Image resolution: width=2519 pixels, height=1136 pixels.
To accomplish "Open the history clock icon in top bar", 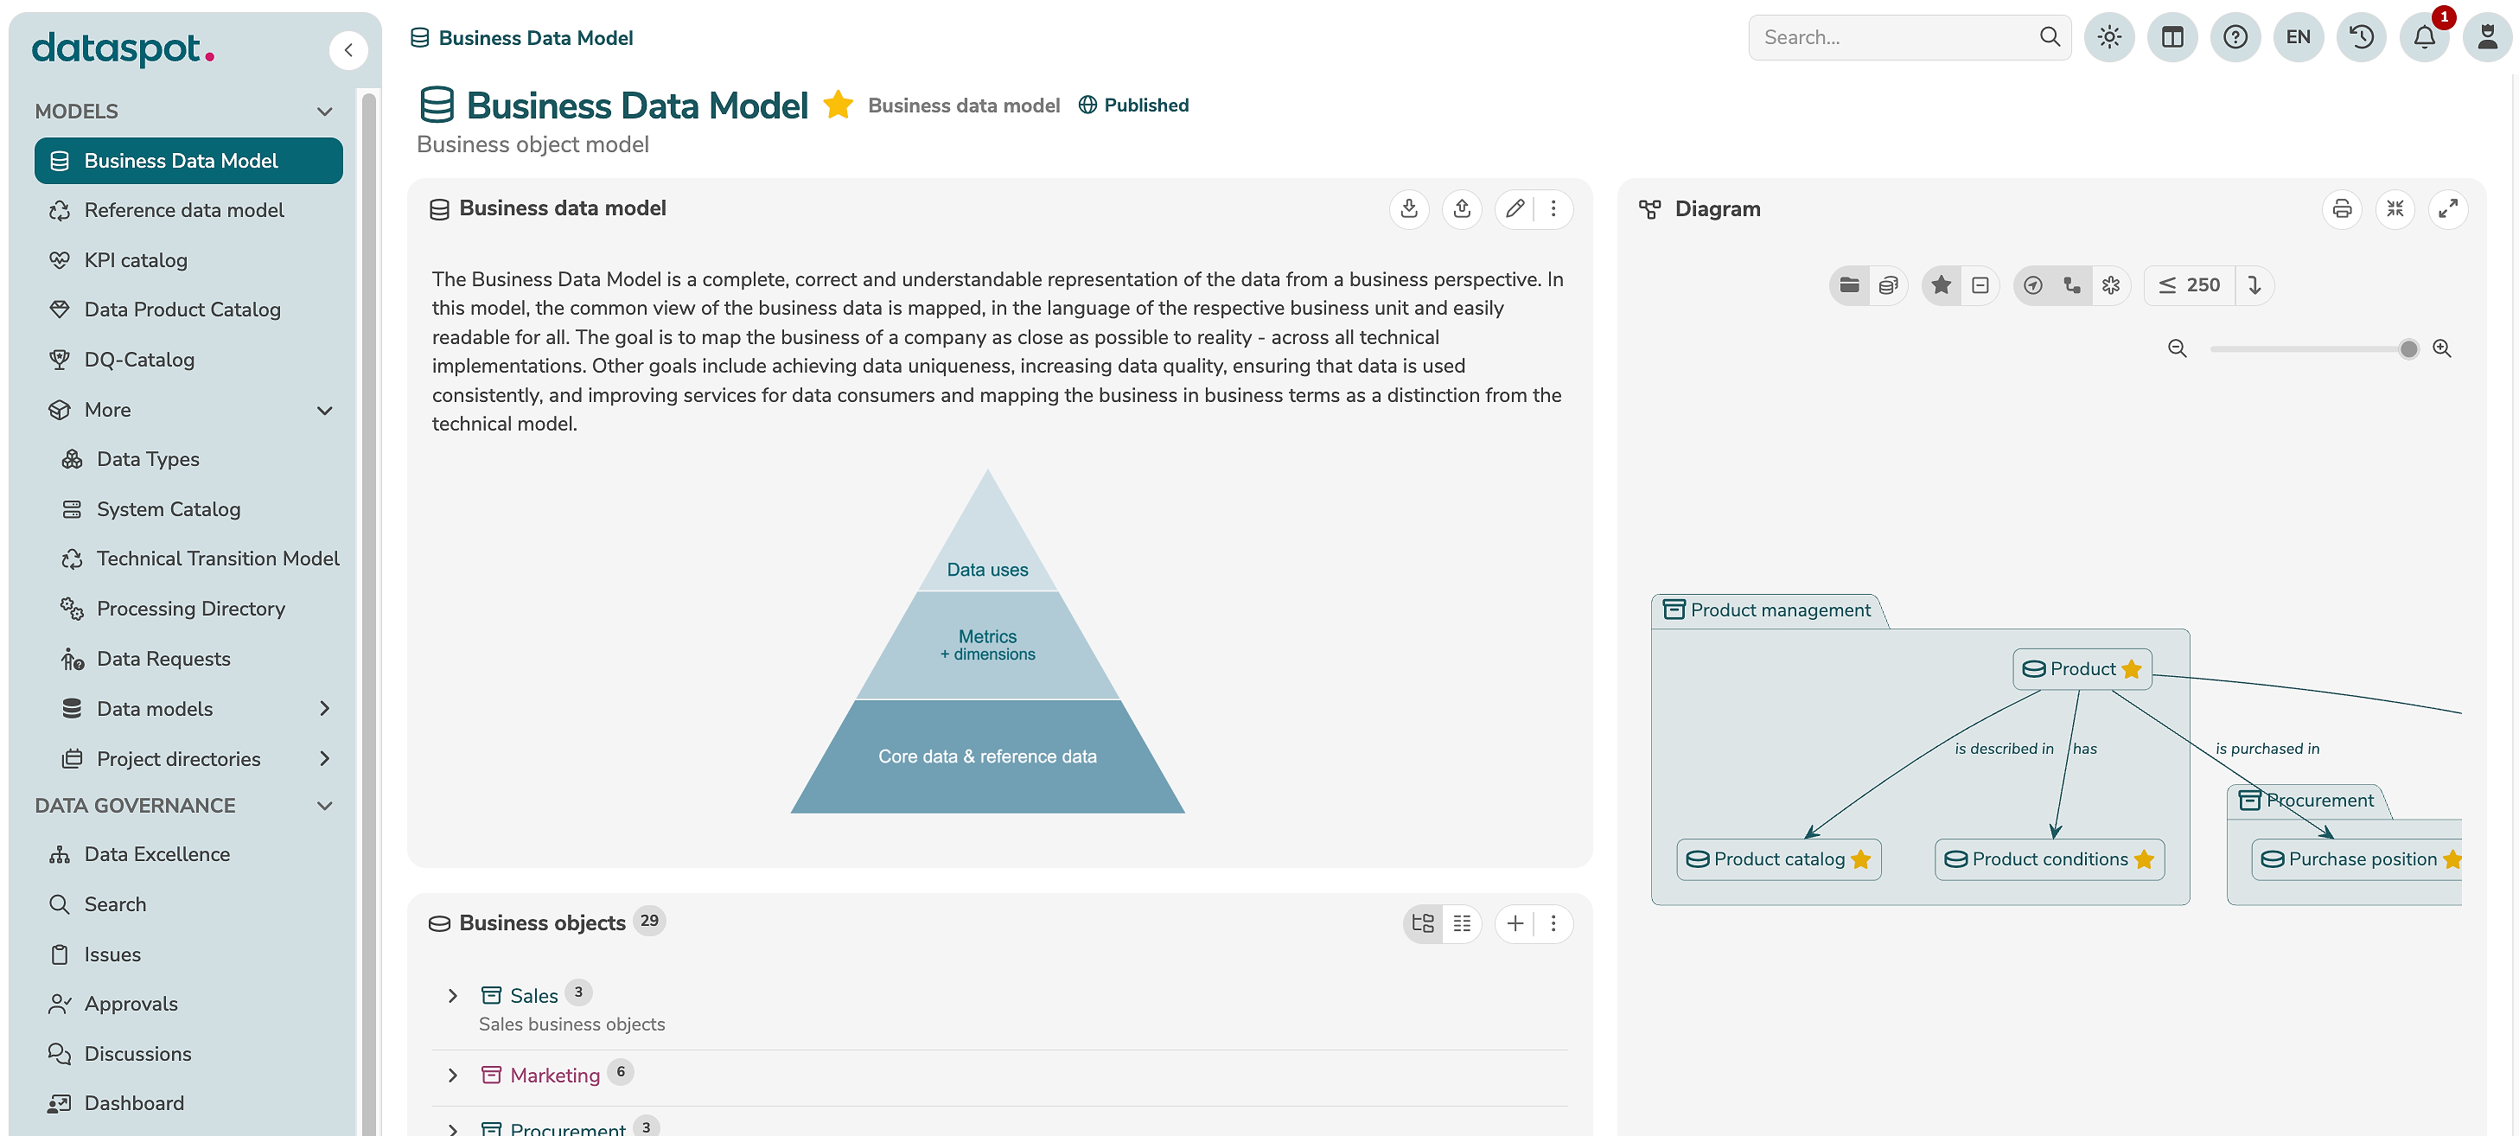I will click(x=2361, y=38).
